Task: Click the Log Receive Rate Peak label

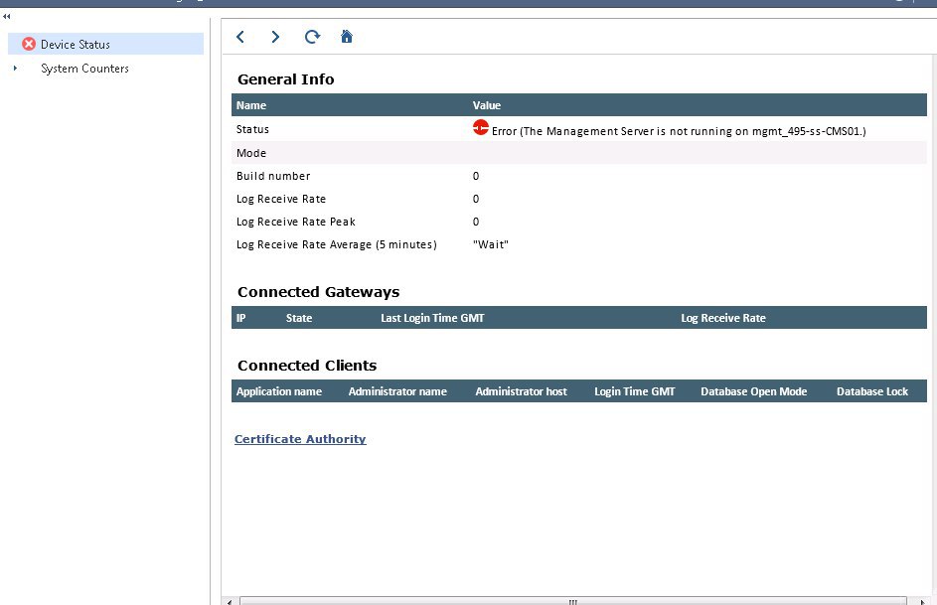Action: pos(296,222)
